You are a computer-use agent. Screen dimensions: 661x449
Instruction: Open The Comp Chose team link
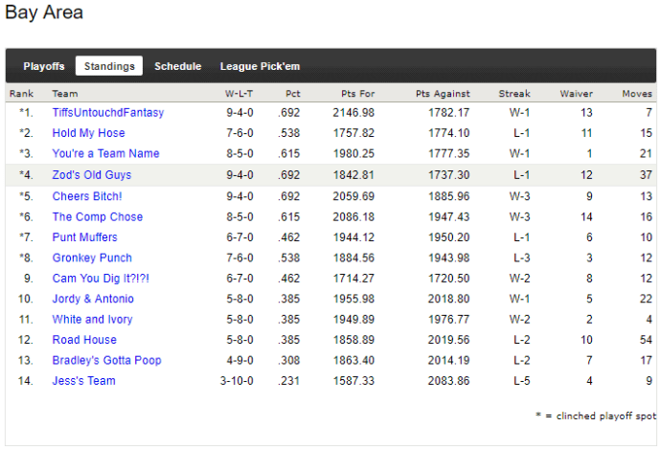click(97, 217)
